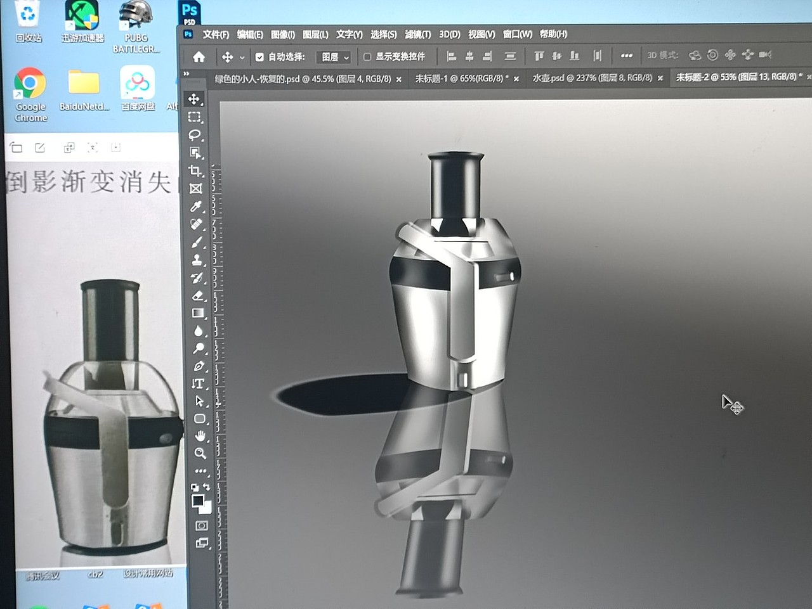Switch to the 水壶.psd document tab
This screenshot has width=812, height=609.
592,78
